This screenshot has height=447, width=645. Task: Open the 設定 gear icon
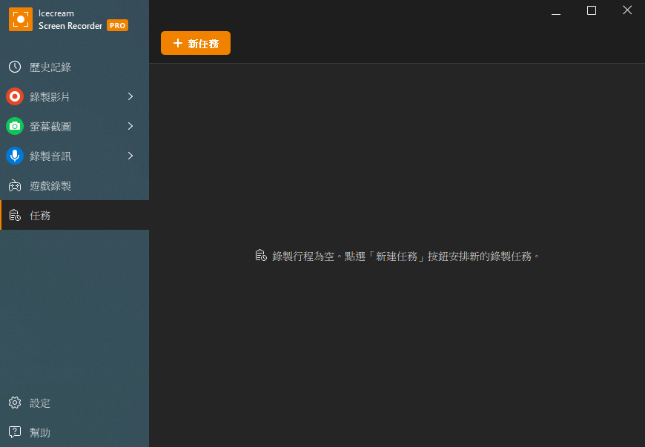coord(15,403)
